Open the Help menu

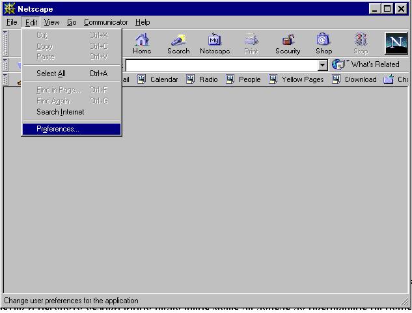coord(143,22)
